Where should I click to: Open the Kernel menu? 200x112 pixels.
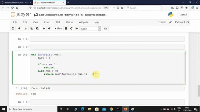pyautogui.click(x=69, y=22)
